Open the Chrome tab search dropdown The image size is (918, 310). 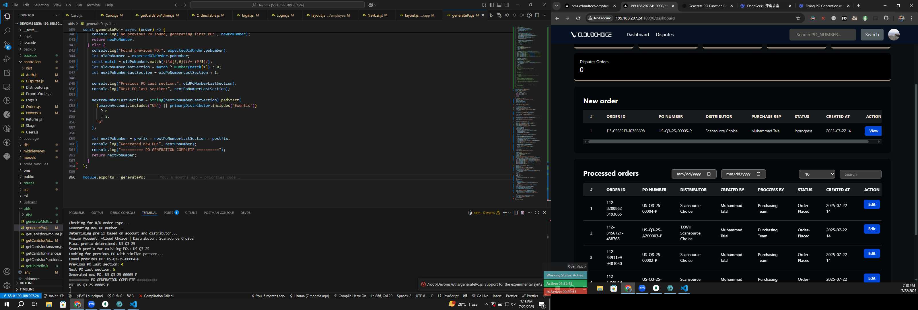point(556,6)
